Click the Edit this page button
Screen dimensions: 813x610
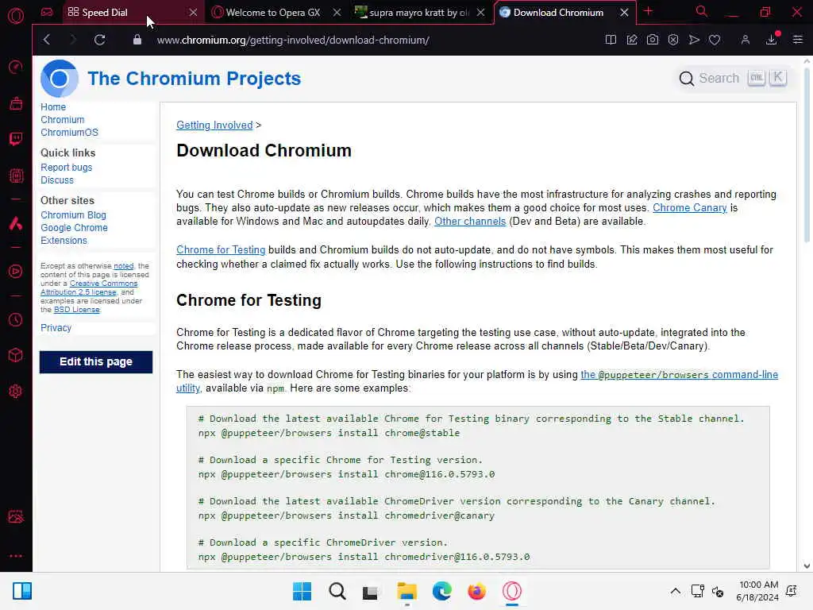point(96,361)
